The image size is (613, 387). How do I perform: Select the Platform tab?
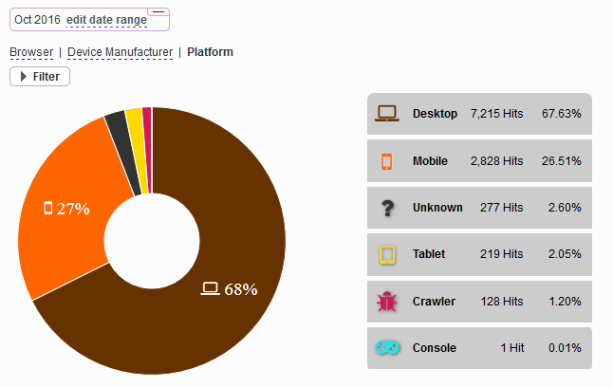click(210, 52)
